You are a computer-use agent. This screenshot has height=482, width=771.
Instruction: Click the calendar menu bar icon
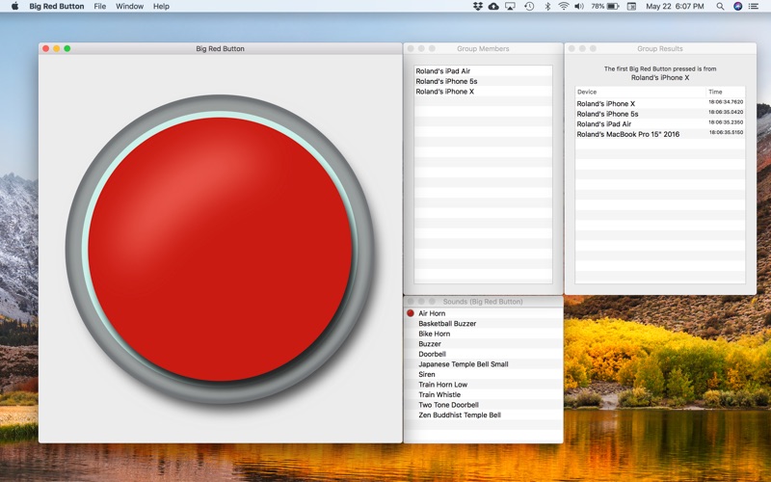click(632, 7)
